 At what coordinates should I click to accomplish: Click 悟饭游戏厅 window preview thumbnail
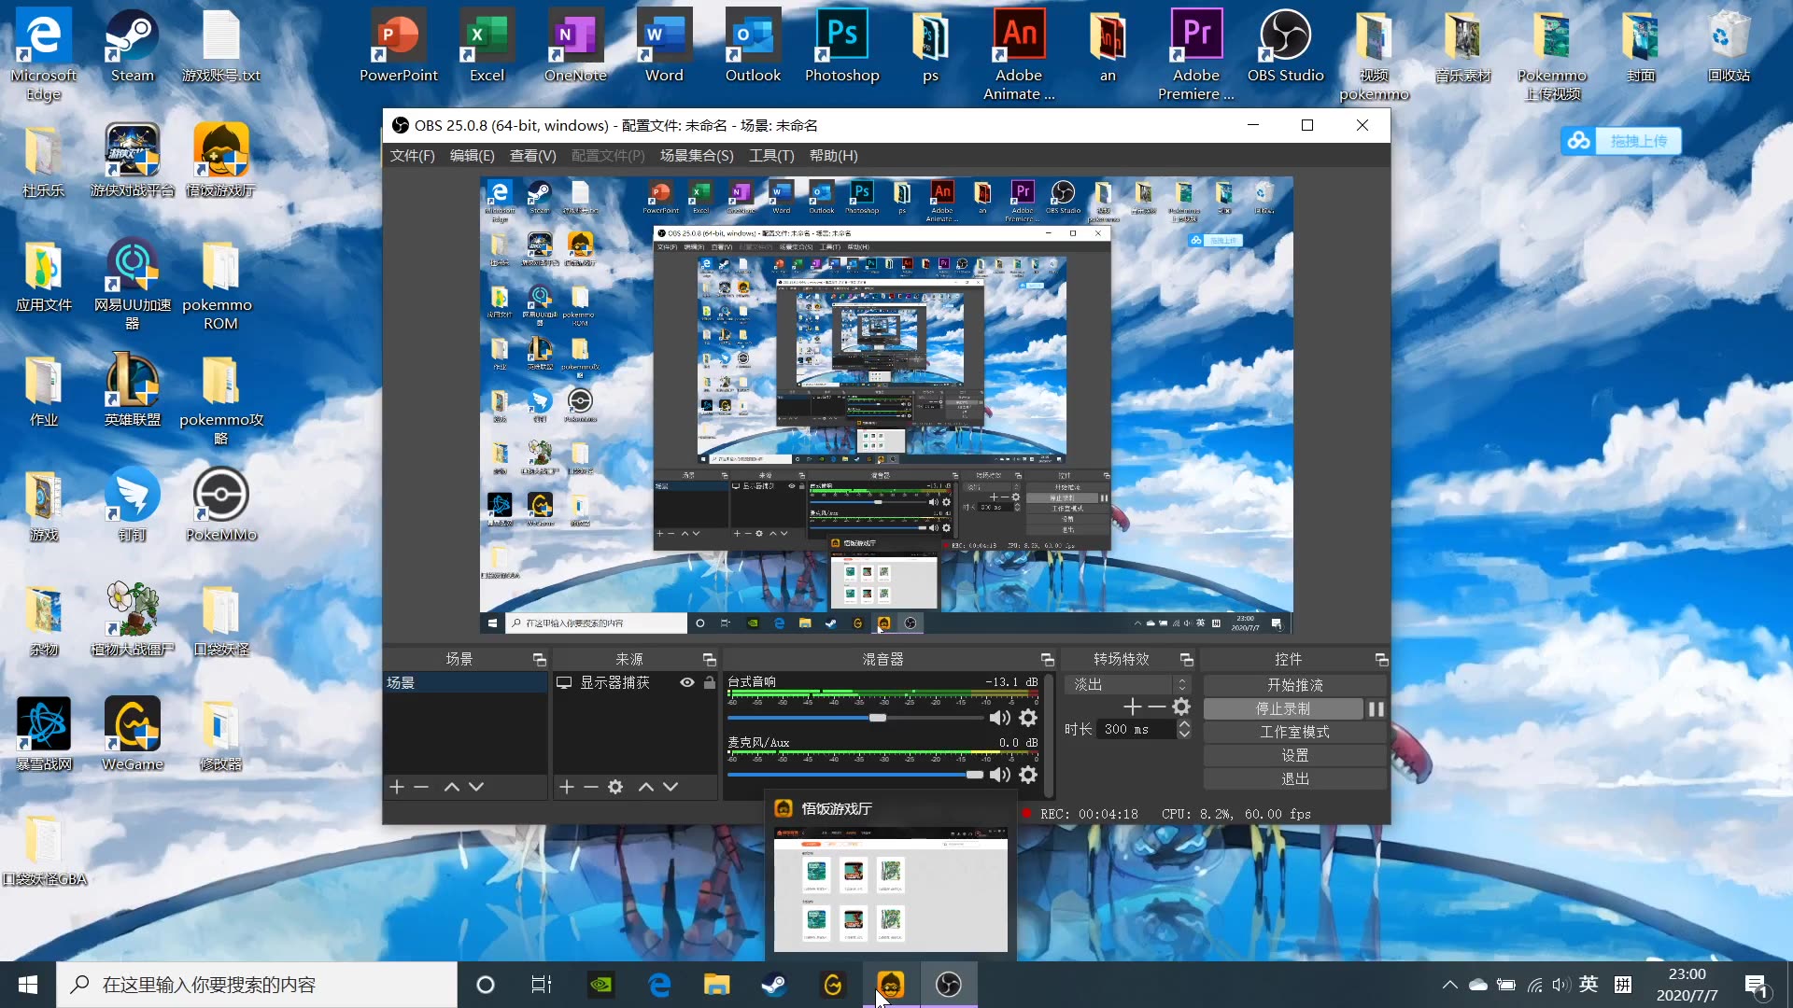890,889
